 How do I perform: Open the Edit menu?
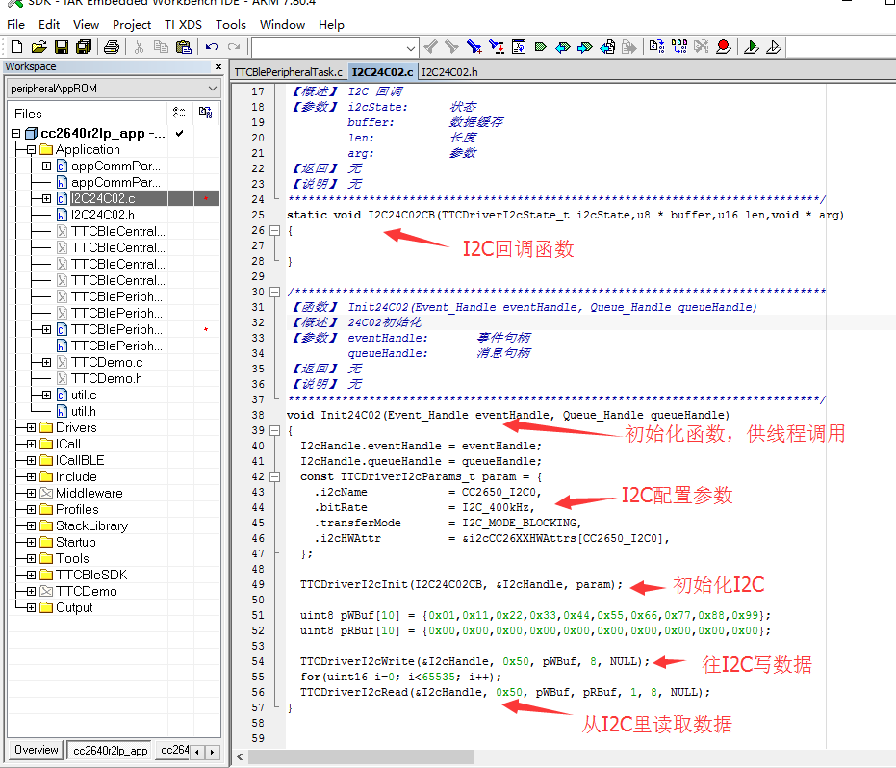(49, 25)
